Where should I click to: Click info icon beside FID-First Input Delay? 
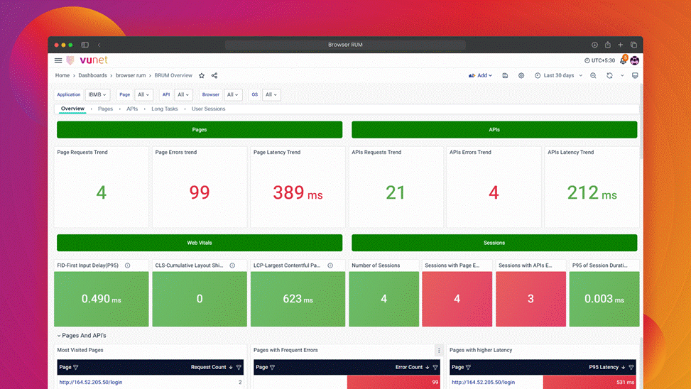click(x=128, y=265)
